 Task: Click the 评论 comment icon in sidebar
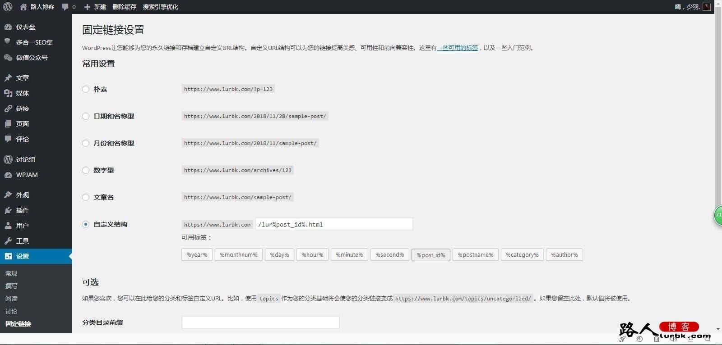click(x=8, y=139)
